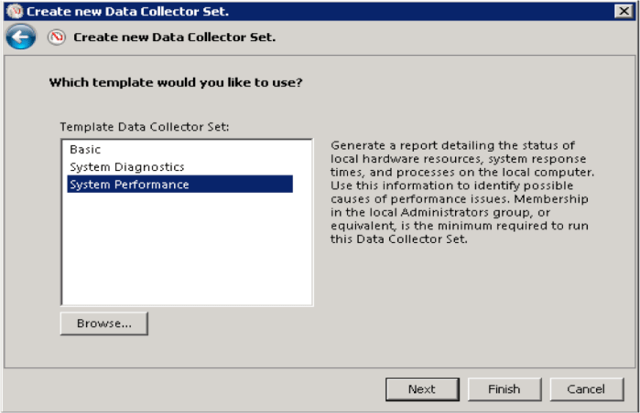Click the template description paragraph

point(462,192)
